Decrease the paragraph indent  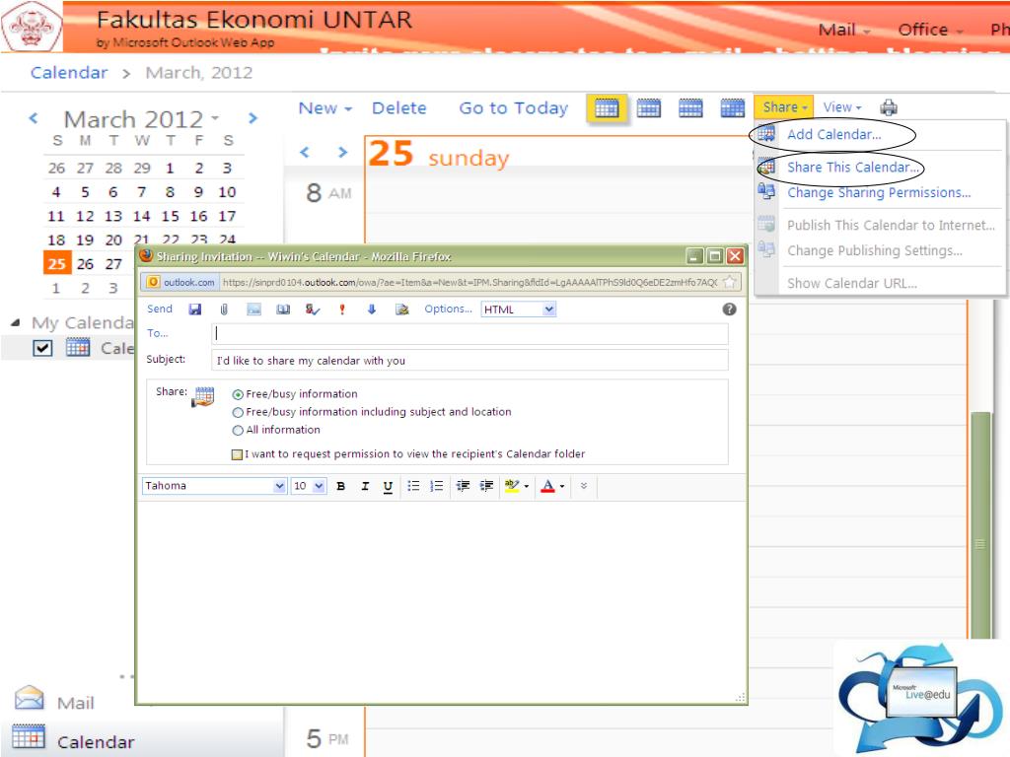pyautogui.click(x=464, y=486)
